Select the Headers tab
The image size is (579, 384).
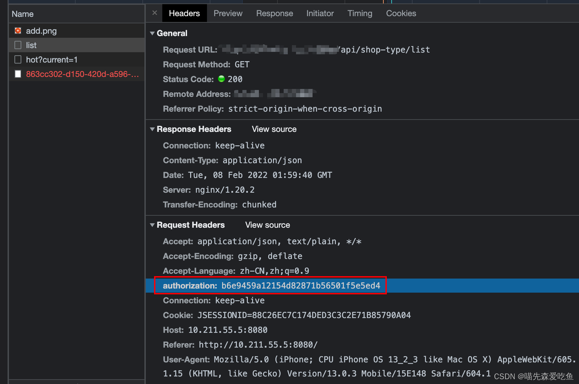(184, 13)
